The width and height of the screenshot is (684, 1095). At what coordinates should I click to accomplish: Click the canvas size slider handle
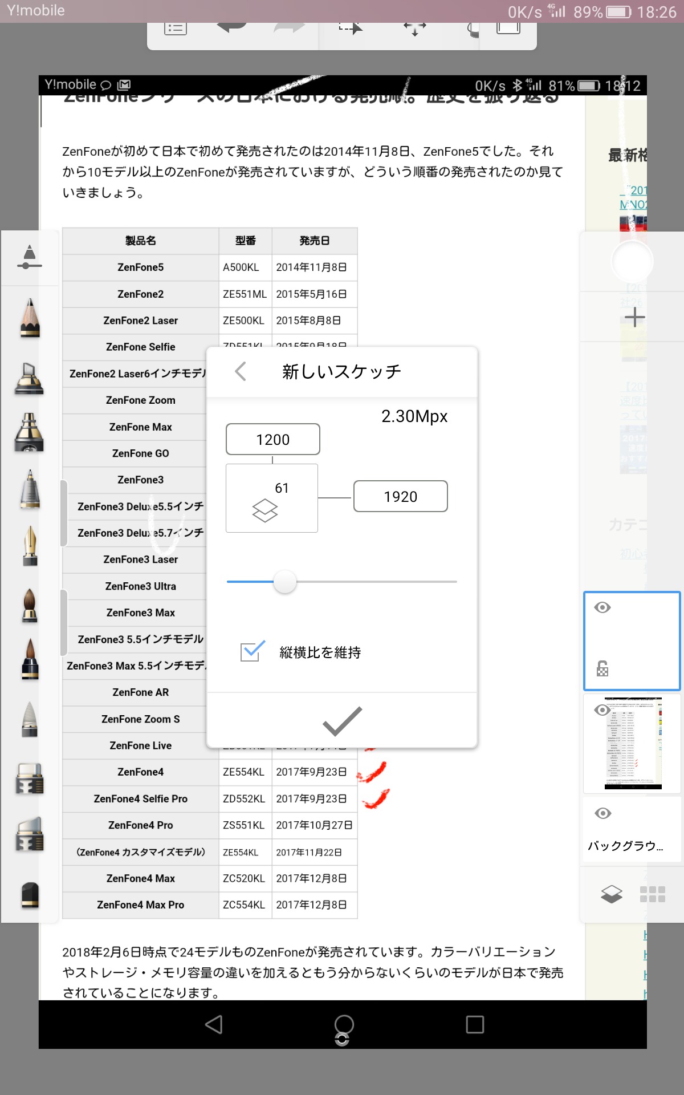(x=285, y=582)
